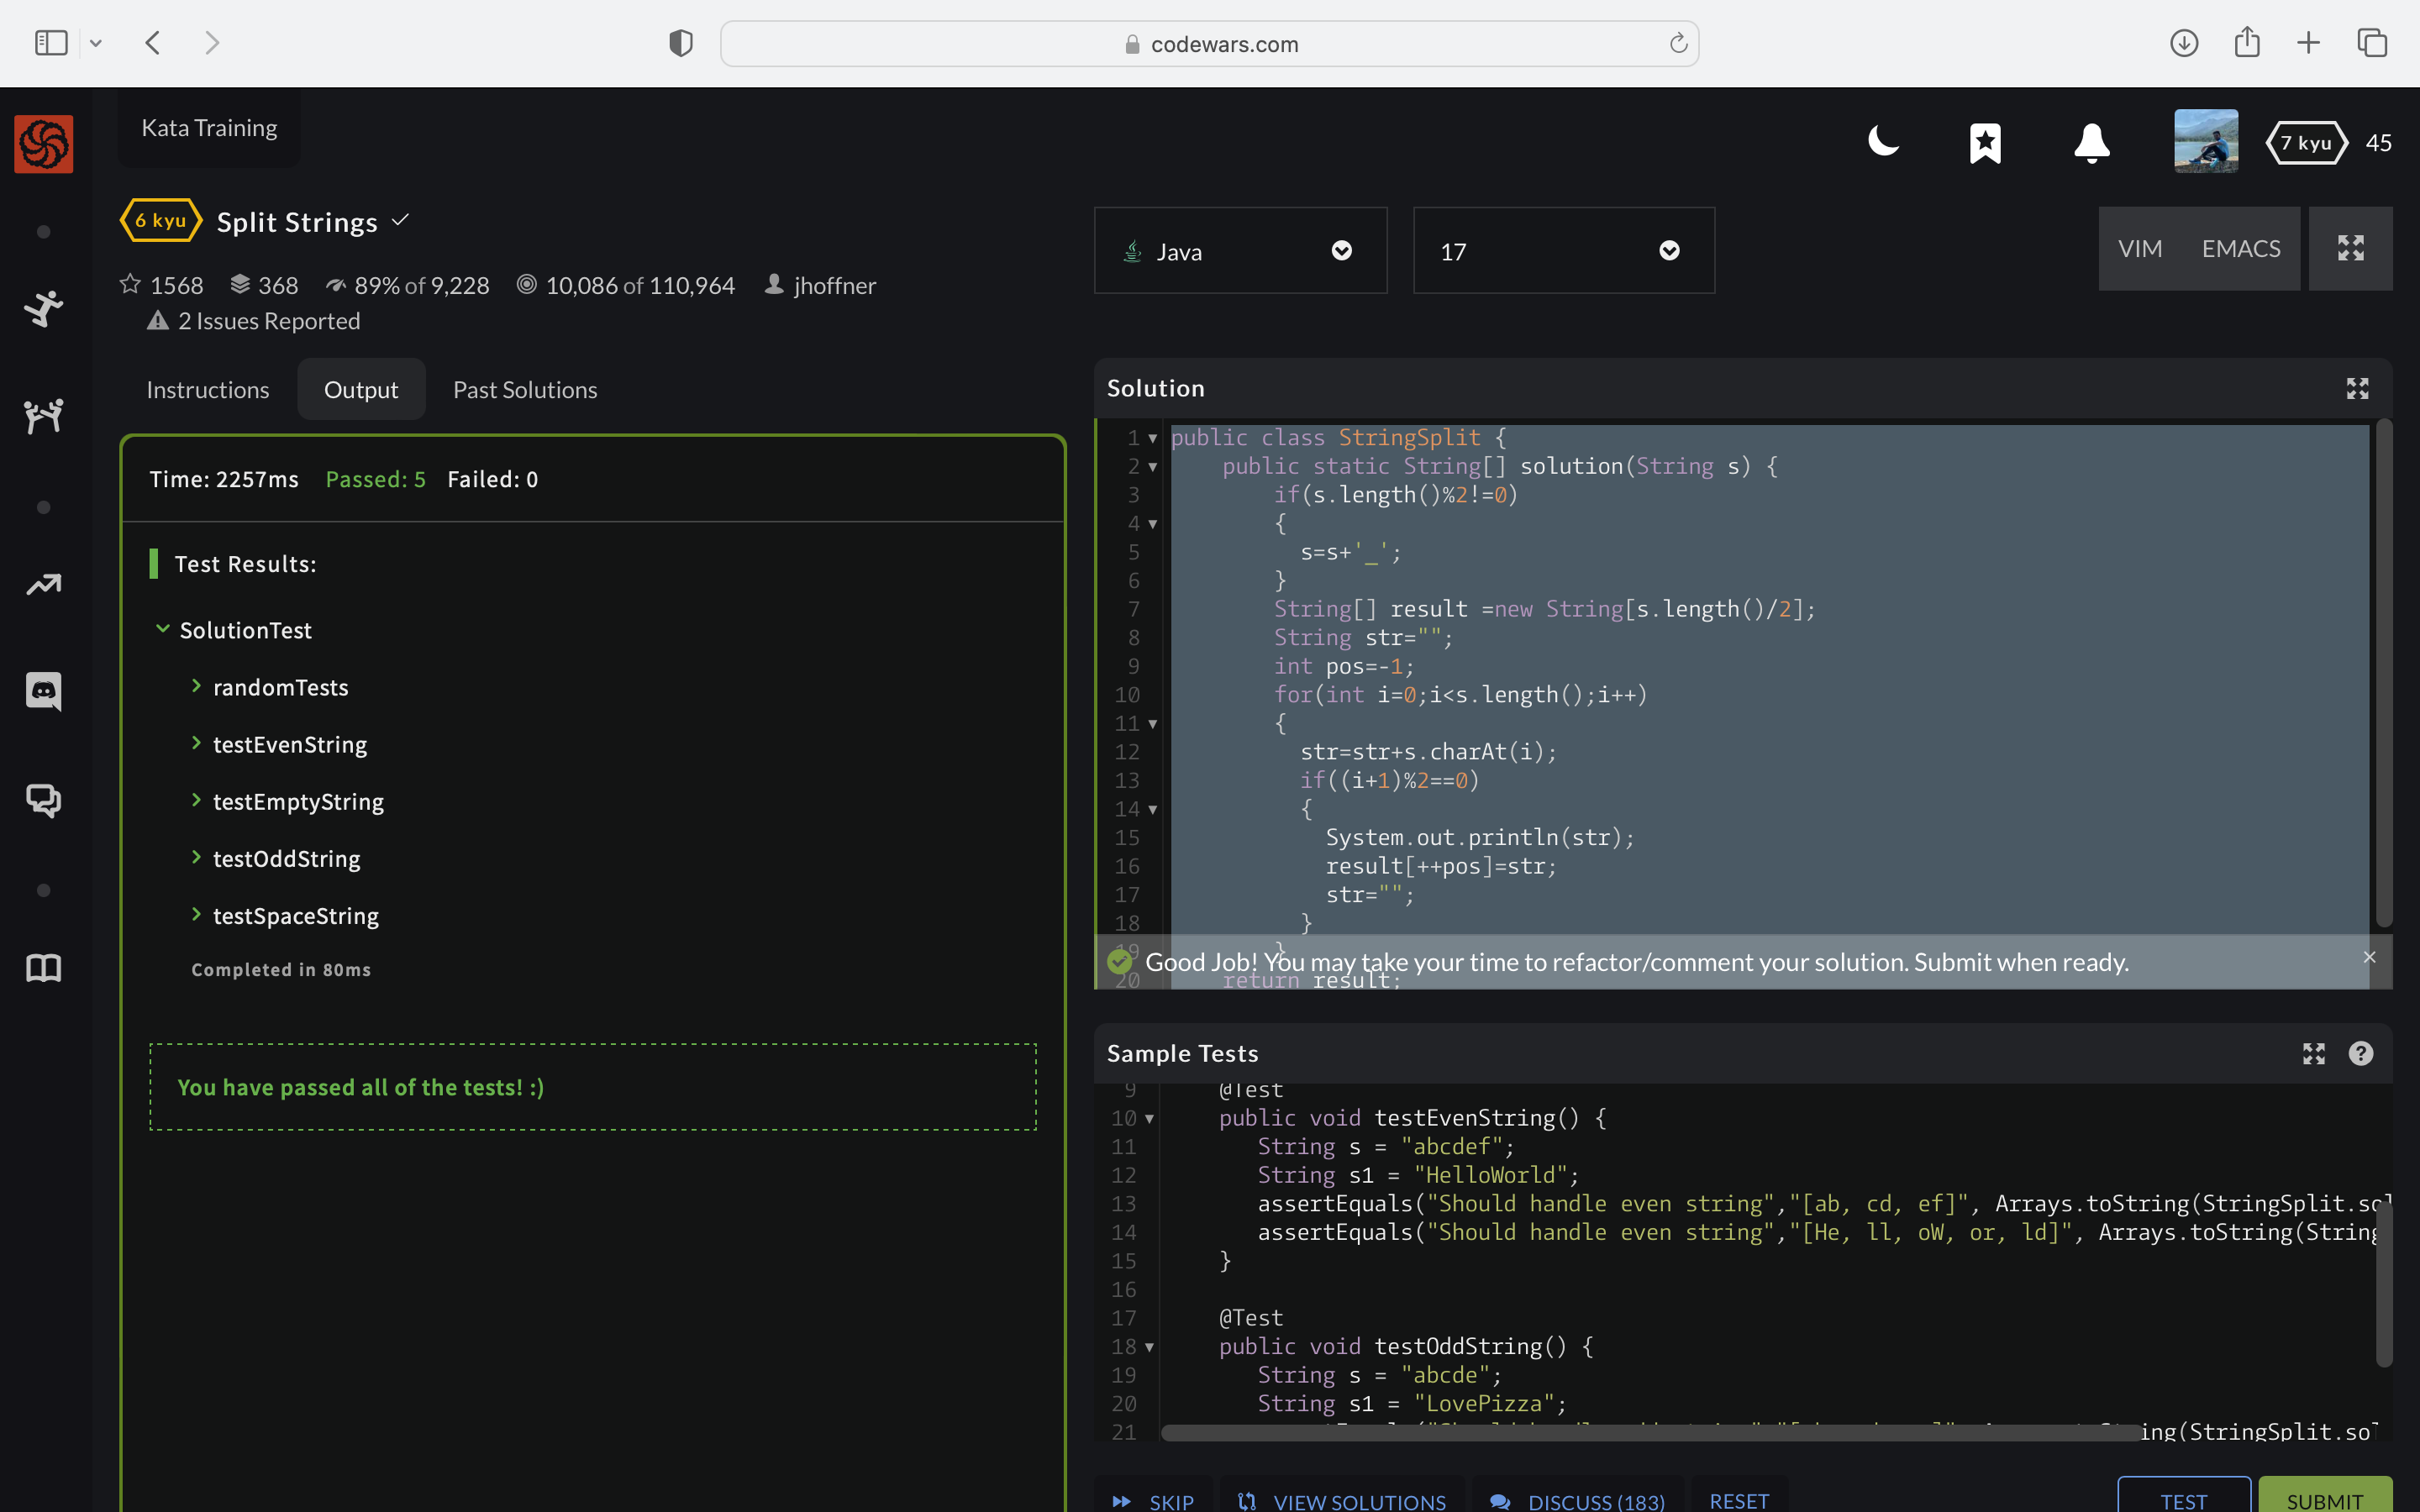2420x1512 pixels.
Task: Switch to the Instructions tab
Action: tap(208, 390)
